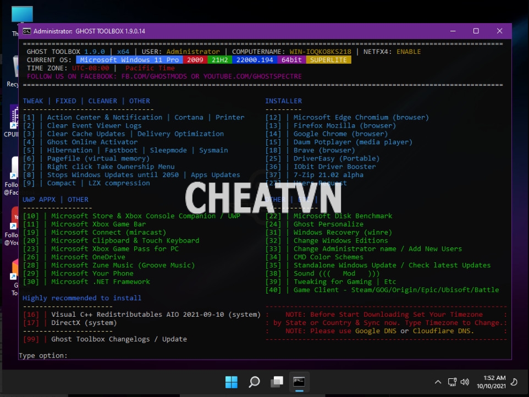Viewport: 529px width, 397px height.
Task: Open the Windows Start menu
Action: pyautogui.click(x=232, y=382)
